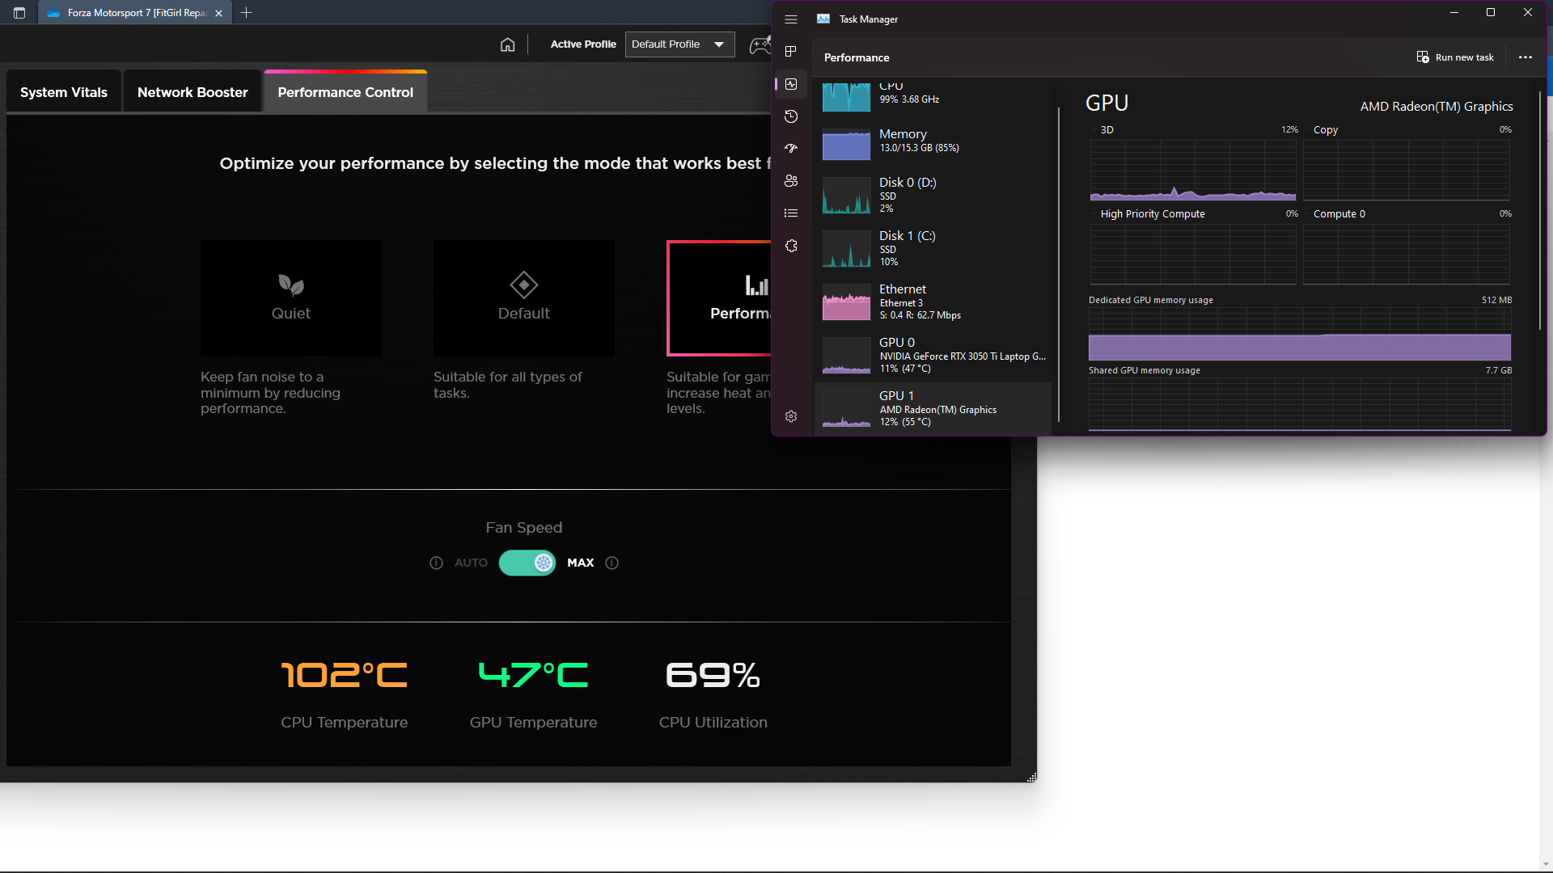1553x873 pixels.
Task: Select the Default performance mode card
Action: pyautogui.click(x=524, y=298)
